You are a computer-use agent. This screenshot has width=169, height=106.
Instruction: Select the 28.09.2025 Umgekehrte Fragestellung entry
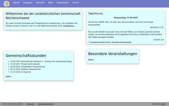click(x=28, y=67)
